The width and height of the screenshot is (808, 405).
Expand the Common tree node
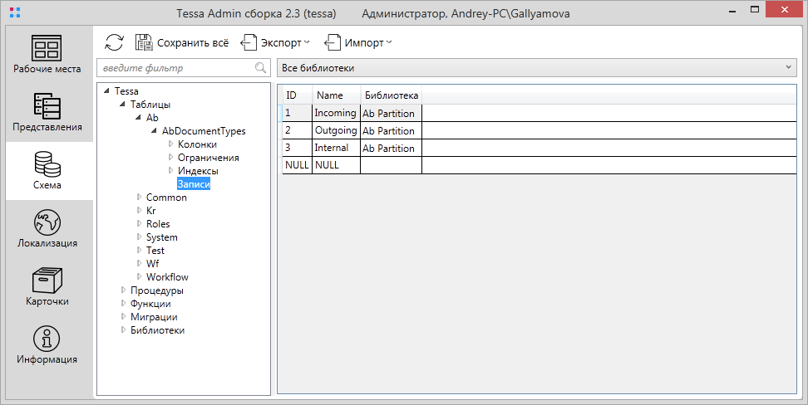[x=139, y=197]
